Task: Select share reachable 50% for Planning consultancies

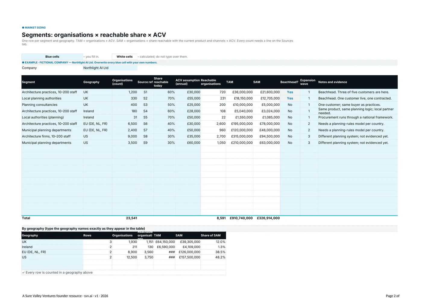Action: click(164, 105)
